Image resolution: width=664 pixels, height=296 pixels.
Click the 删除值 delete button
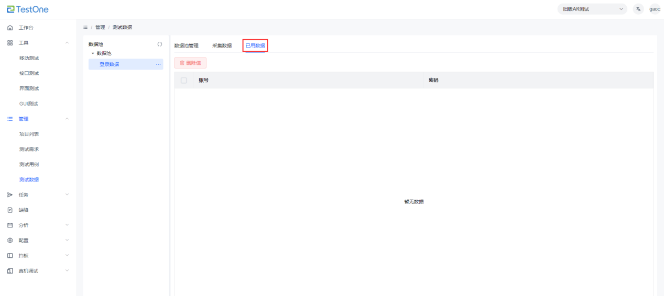point(190,63)
